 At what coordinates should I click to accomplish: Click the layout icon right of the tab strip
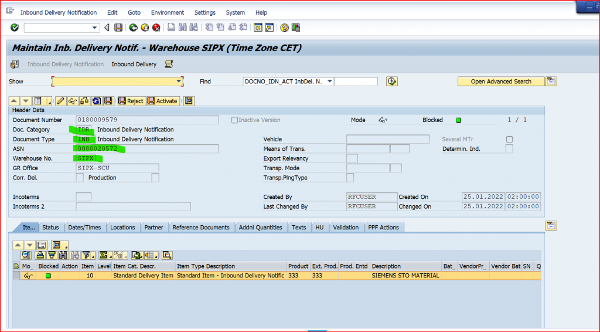point(551,226)
